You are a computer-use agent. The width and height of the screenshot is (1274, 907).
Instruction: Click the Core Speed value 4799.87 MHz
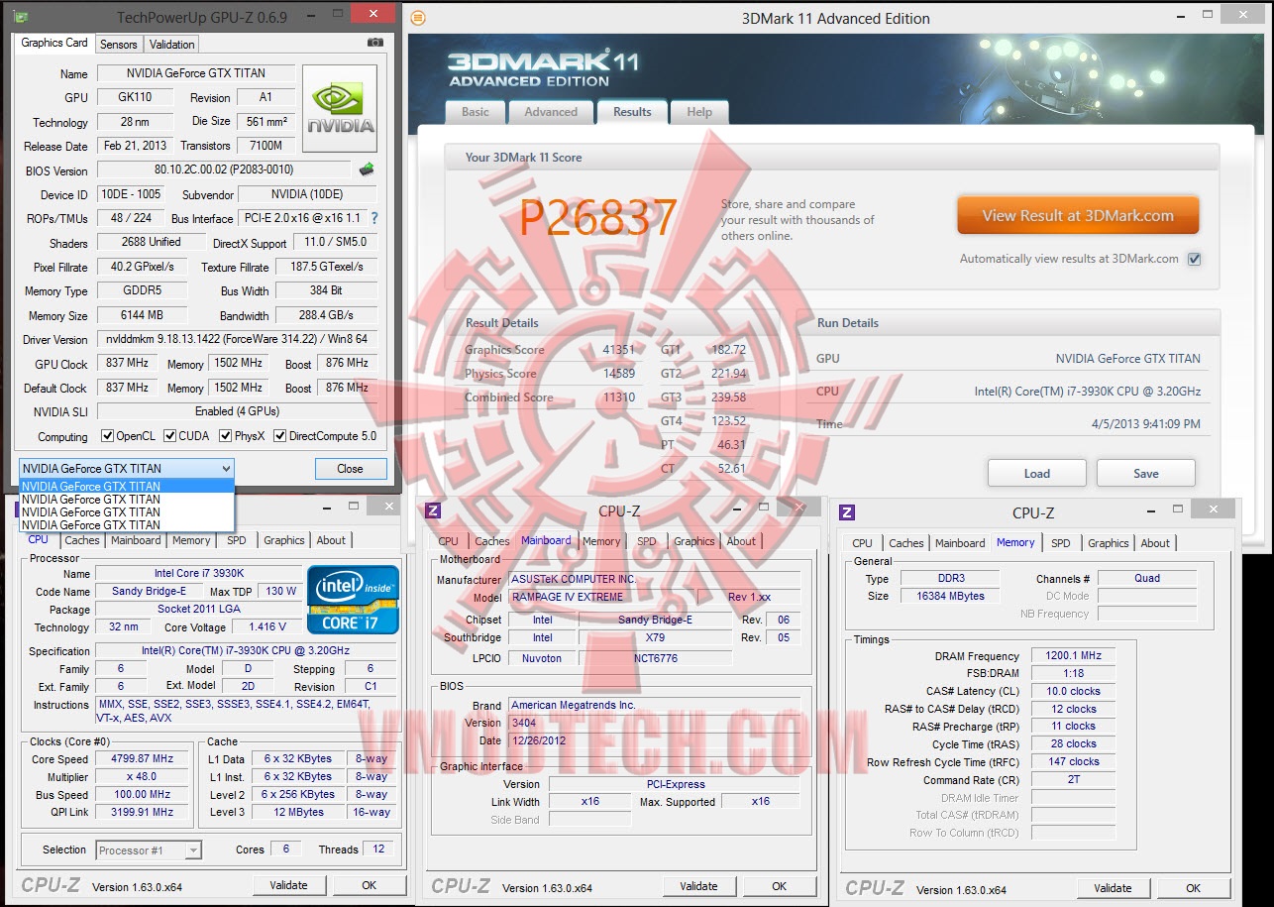coord(143,759)
